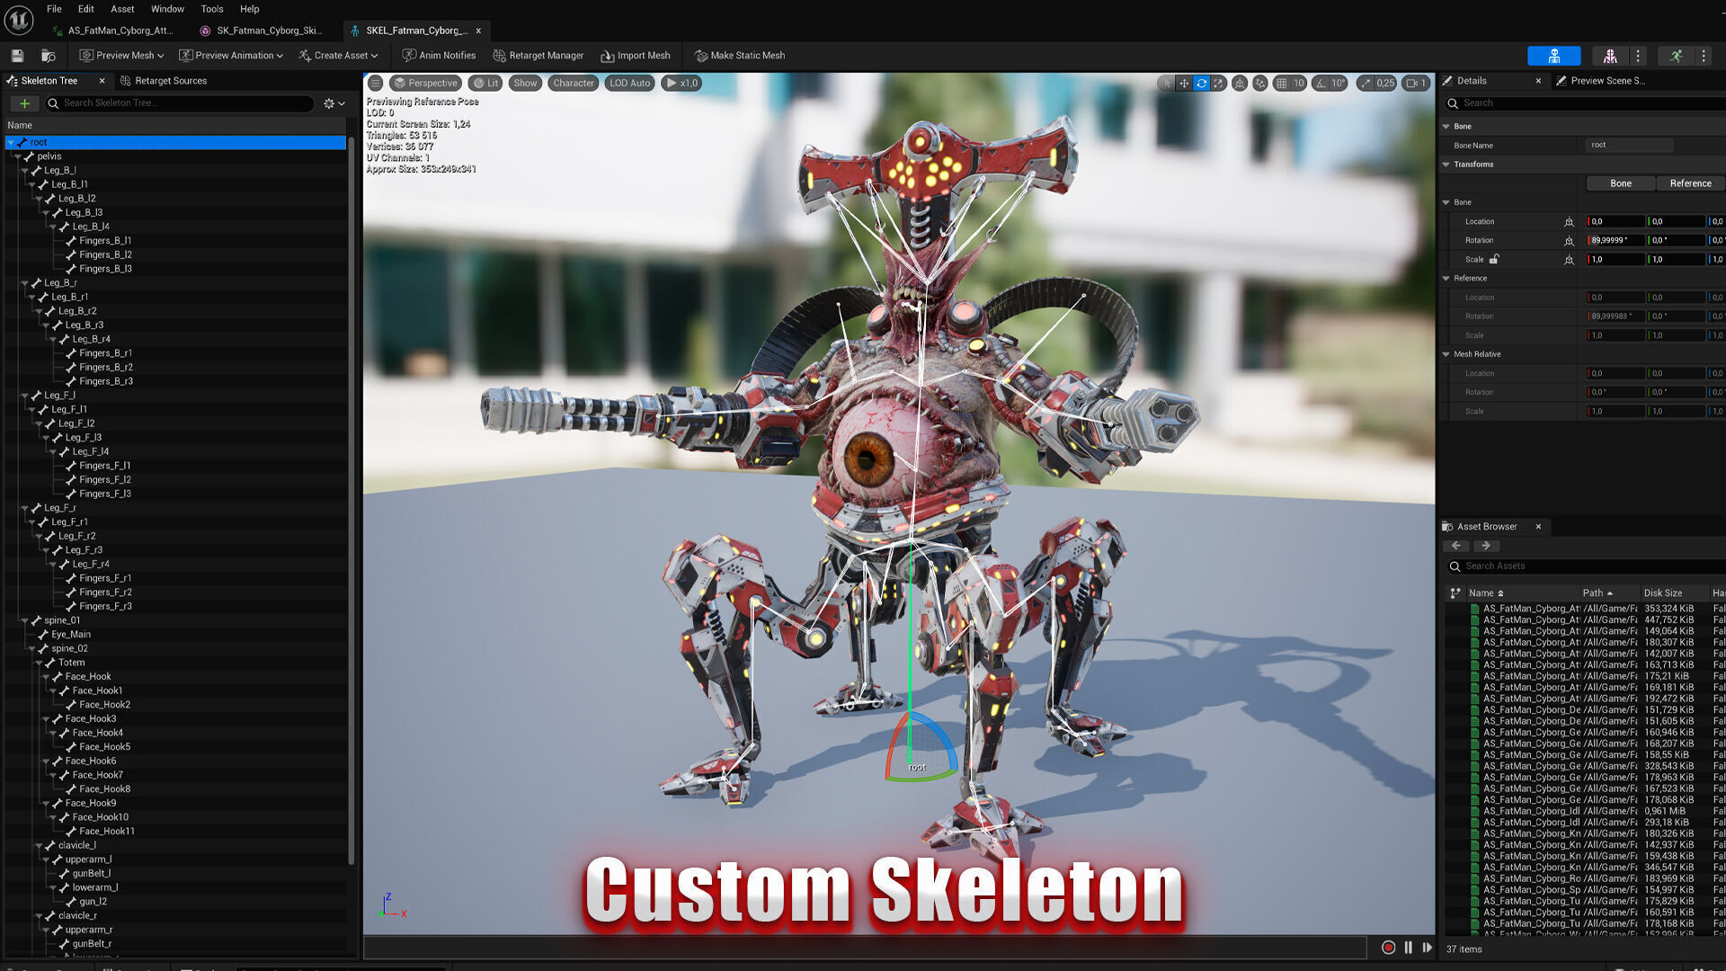Image resolution: width=1726 pixels, height=971 pixels.
Task: Sort Asset Browser by Disk Size
Action: pyautogui.click(x=1663, y=593)
